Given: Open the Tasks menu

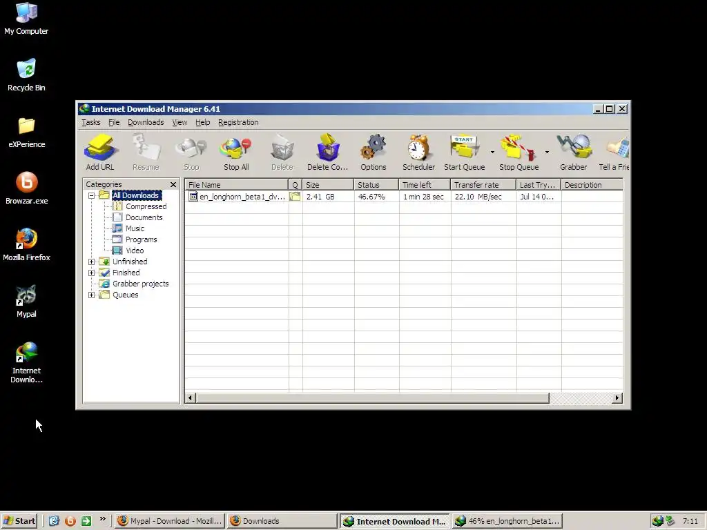Looking at the screenshot, I should 91,122.
